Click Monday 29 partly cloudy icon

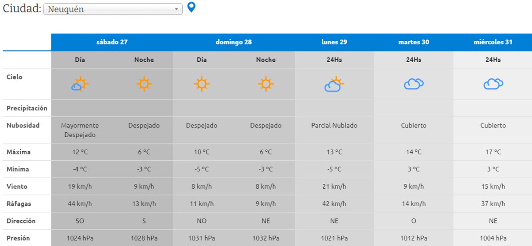334,84
